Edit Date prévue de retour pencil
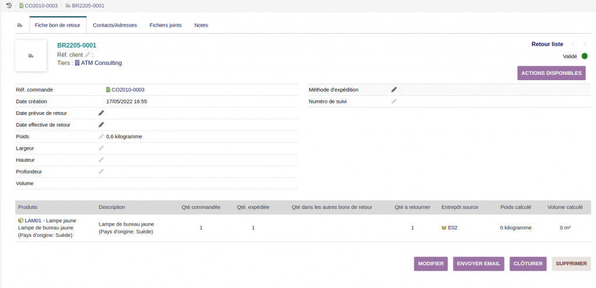Viewport: 596px width, 288px height. [101, 113]
